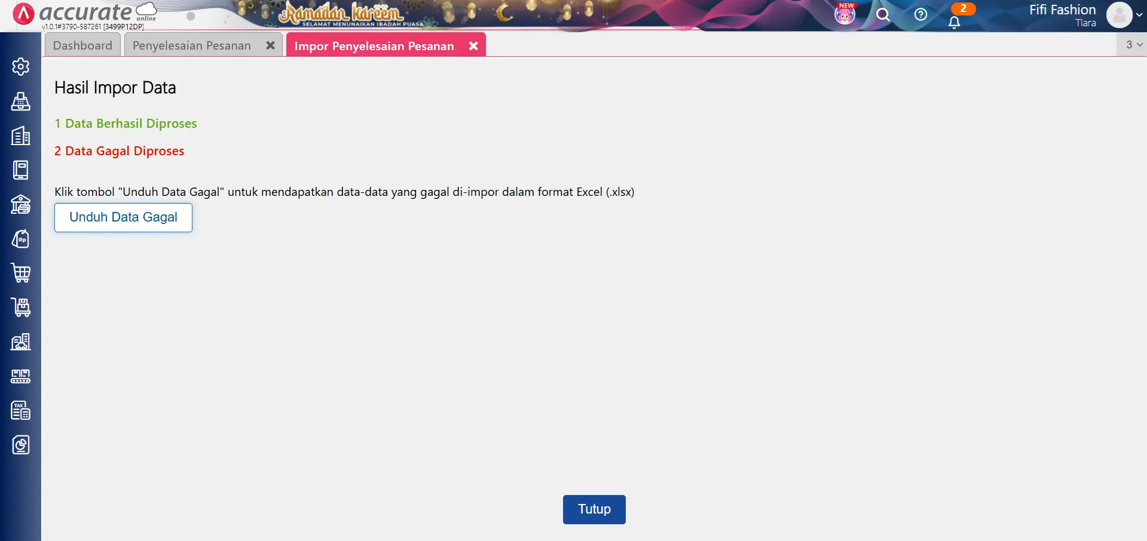
Task: Open the Settings gear in sidebar
Action: (20, 67)
